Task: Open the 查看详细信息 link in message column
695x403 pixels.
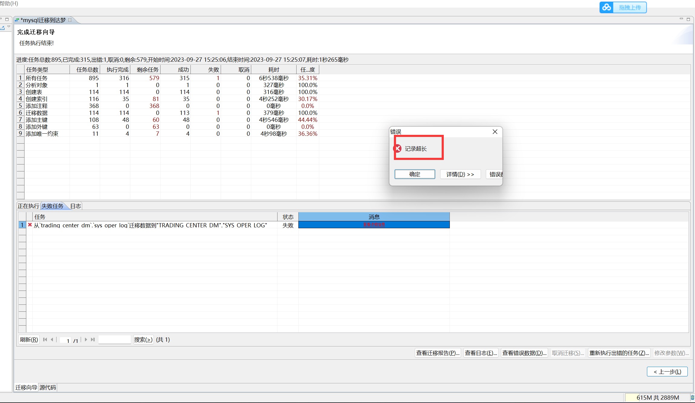Action: tap(374, 225)
